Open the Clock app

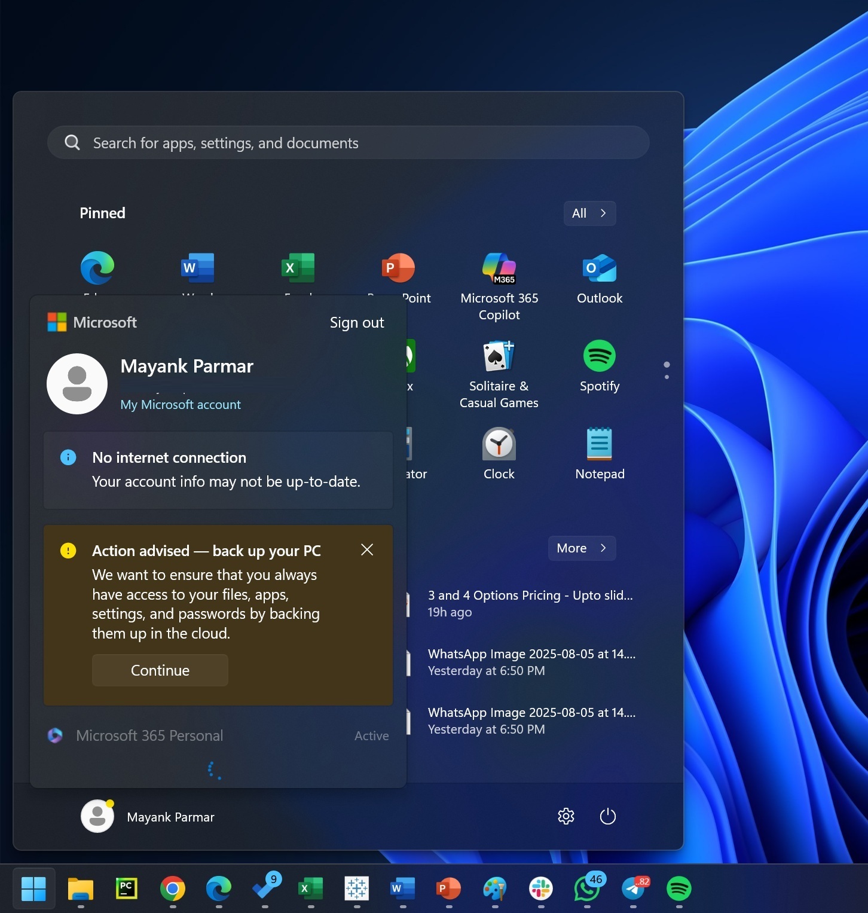[x=499, y=444]
